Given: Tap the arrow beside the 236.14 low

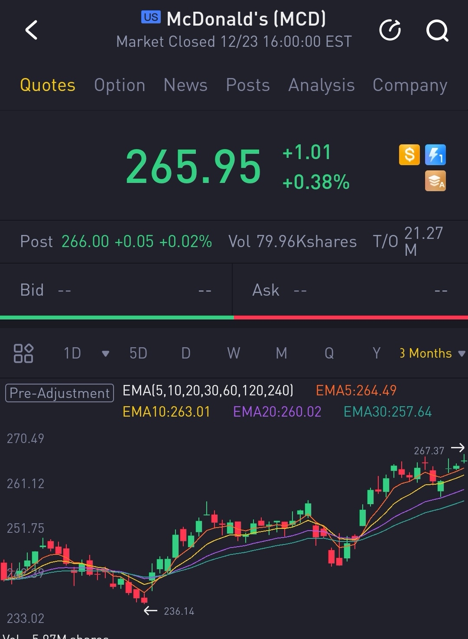Looking at the screenshot, I should (x=150, y=610).
